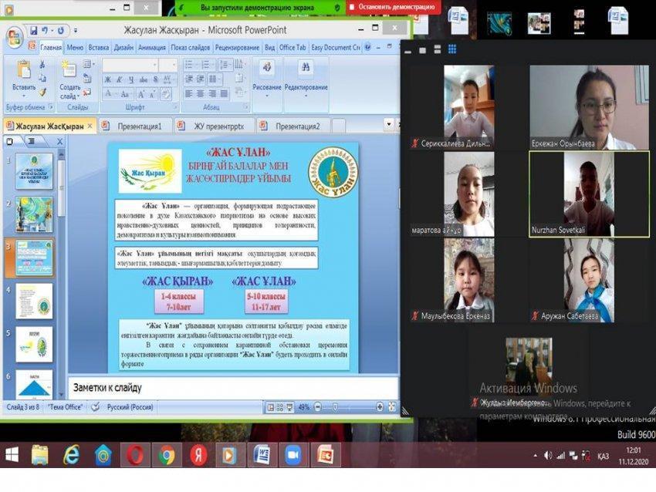Open the Абзац paragraph dialog launcher
Viewport: 656px width, 492px height.
tap(245, 107)
